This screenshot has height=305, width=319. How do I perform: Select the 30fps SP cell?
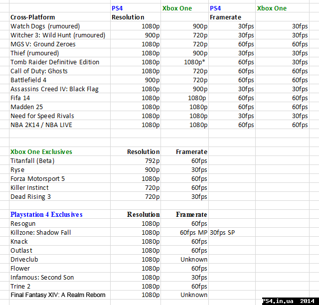(x=222, y=232)
